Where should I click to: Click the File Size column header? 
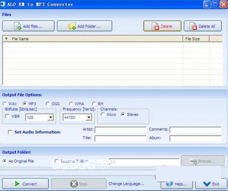(196, 39)
